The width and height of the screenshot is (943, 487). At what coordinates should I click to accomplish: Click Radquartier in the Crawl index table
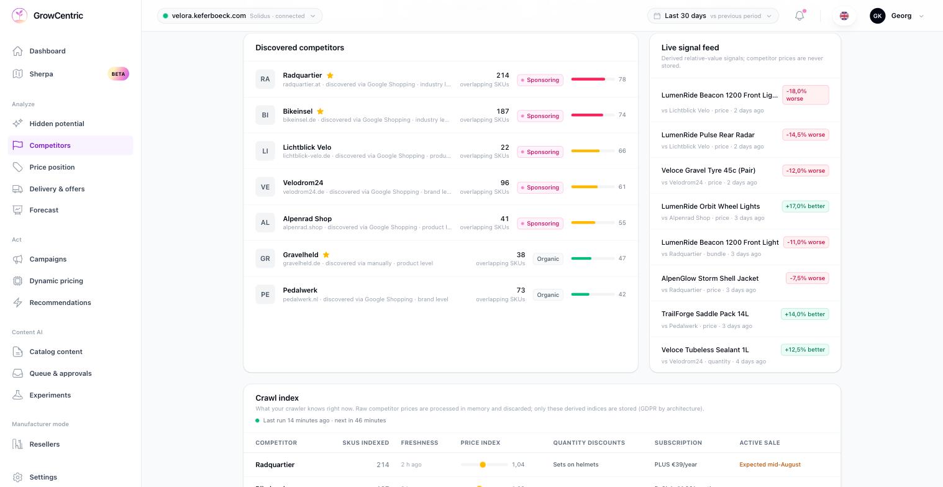[x=275, y=465]
